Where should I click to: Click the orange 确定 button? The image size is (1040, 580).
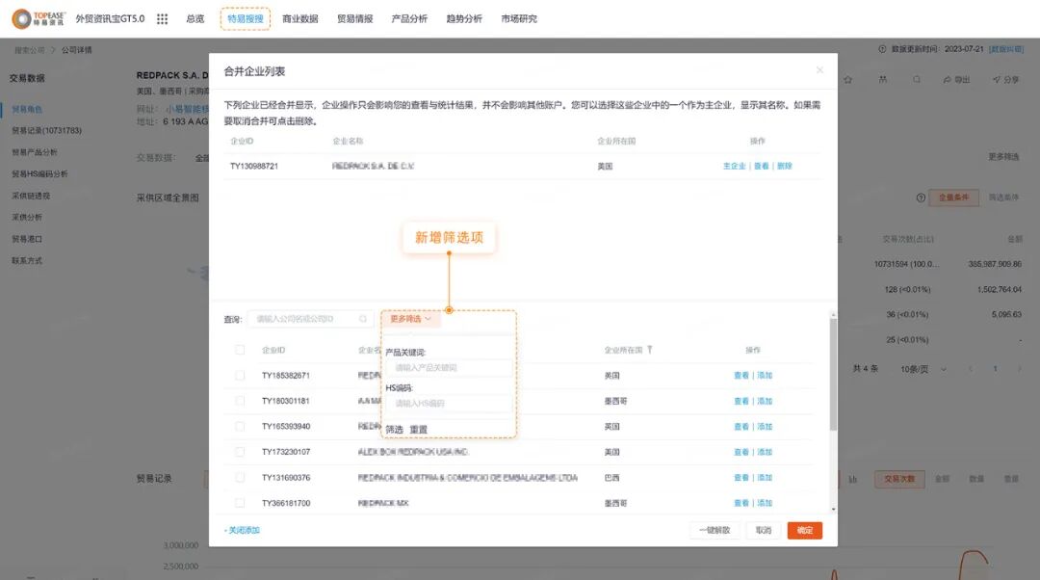point(805,530)
